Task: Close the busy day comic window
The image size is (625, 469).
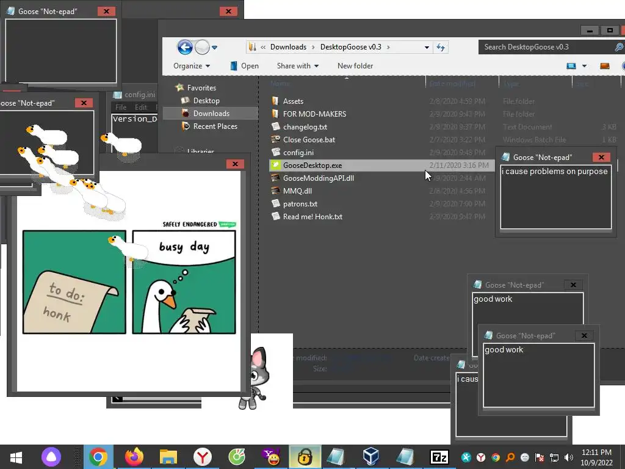Action: [235, 164]
